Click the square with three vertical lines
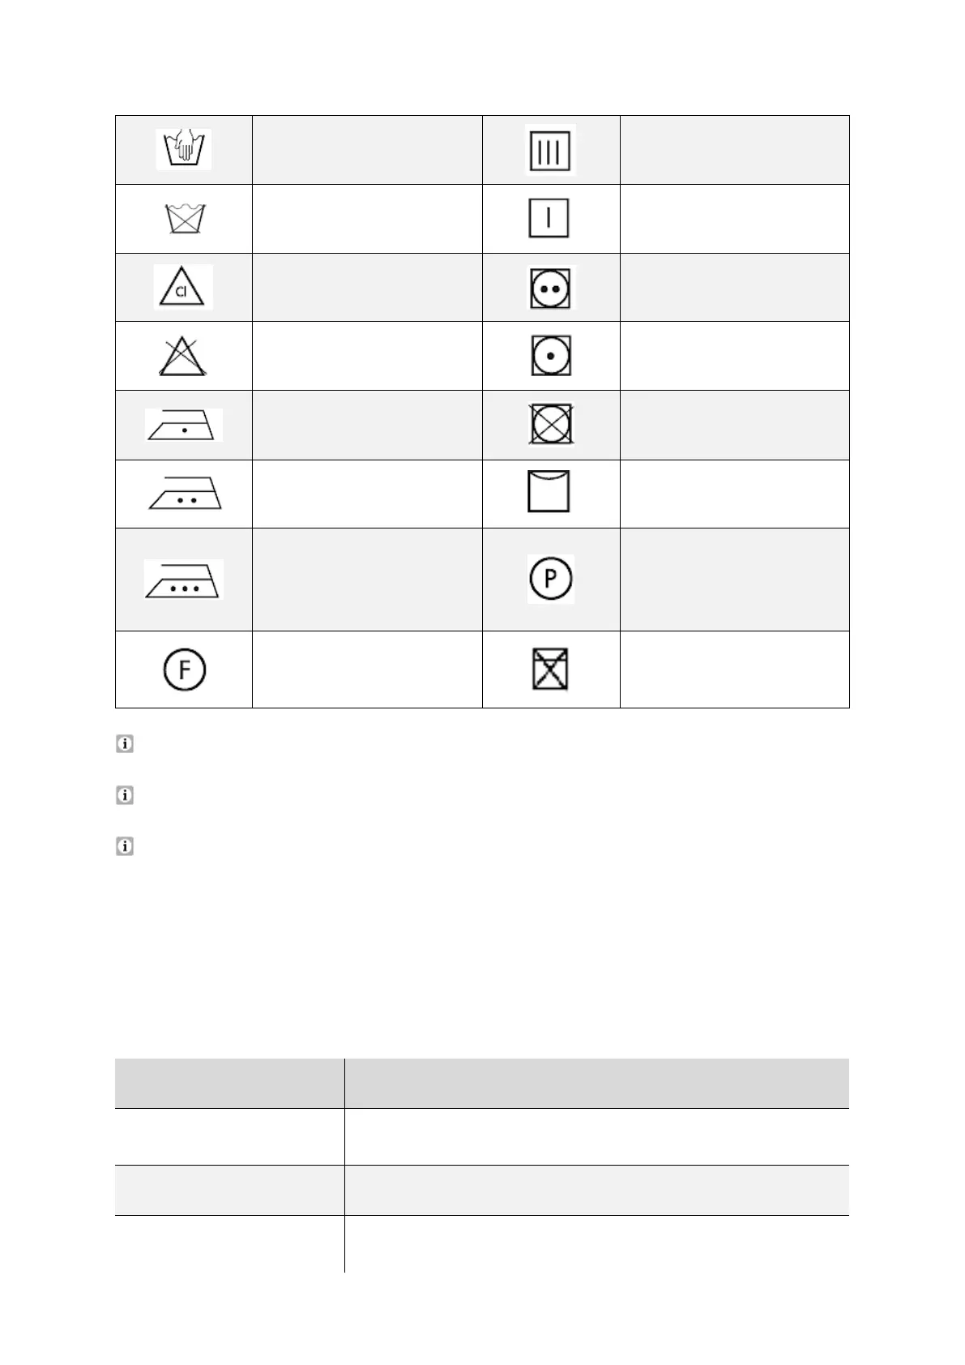Viewport: 965px width, 1365px height. [550, 150]
